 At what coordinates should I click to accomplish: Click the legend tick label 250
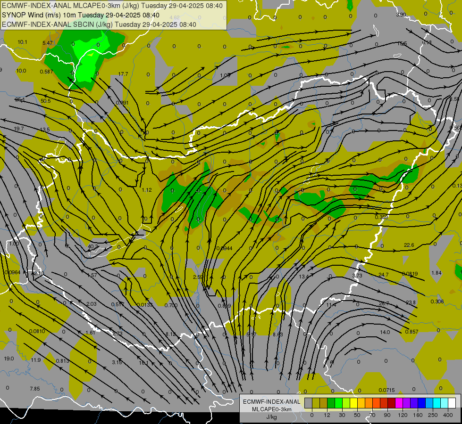click(x=433, y=415)
